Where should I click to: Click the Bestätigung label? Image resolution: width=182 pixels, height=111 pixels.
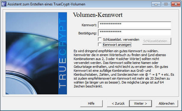[x=87, y=33]
